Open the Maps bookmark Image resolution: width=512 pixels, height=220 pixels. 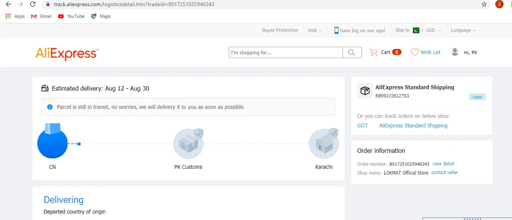101,16
